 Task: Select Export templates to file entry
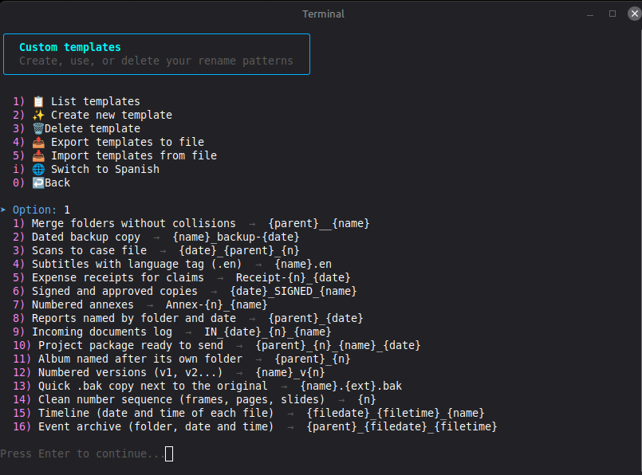(108, 142)
